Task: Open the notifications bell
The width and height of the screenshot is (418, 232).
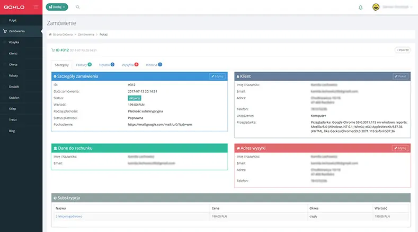Action: [x=361, y=7]
